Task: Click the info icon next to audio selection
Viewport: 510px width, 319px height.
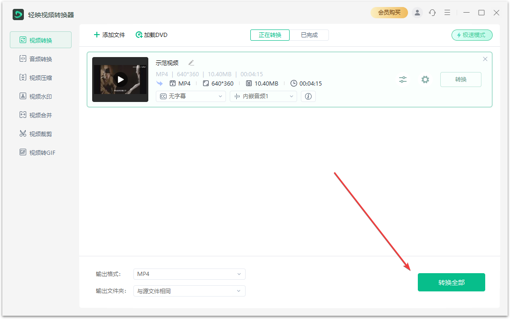Action: [x=308, y=96]
